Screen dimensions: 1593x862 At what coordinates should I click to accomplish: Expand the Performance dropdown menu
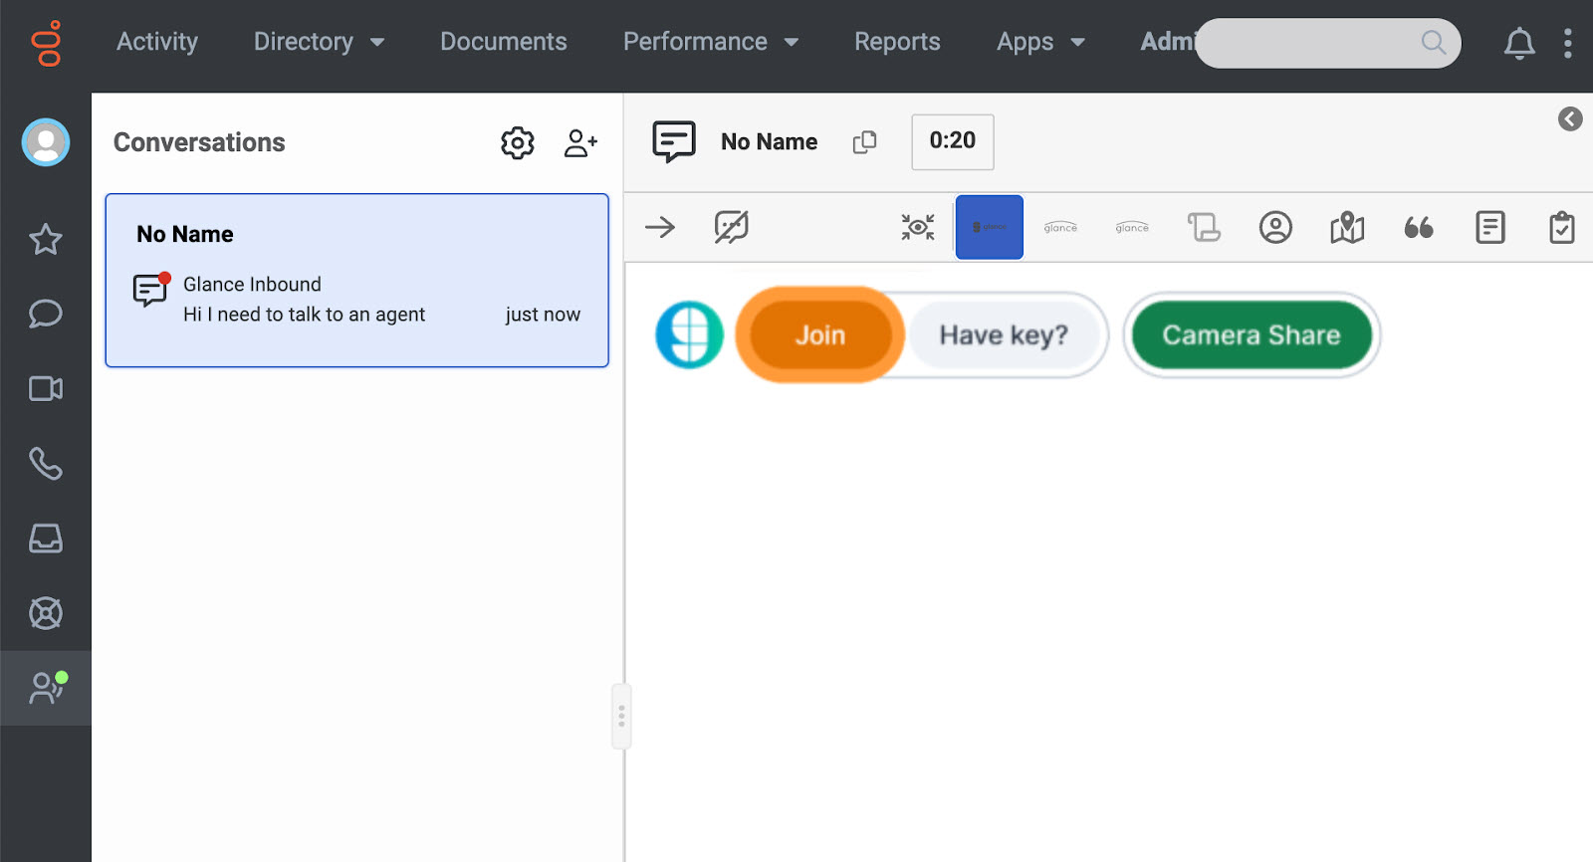click(710, 42)
